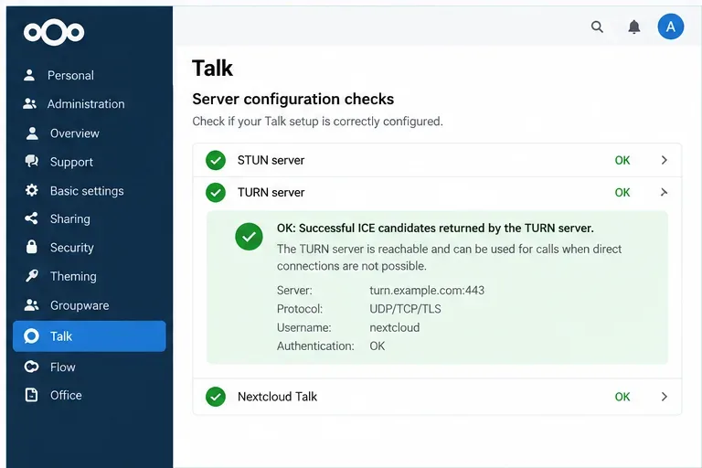Screen dimensions: 702x468
Task: Go to the Support settings page
Action: click(x=71, y=162)
